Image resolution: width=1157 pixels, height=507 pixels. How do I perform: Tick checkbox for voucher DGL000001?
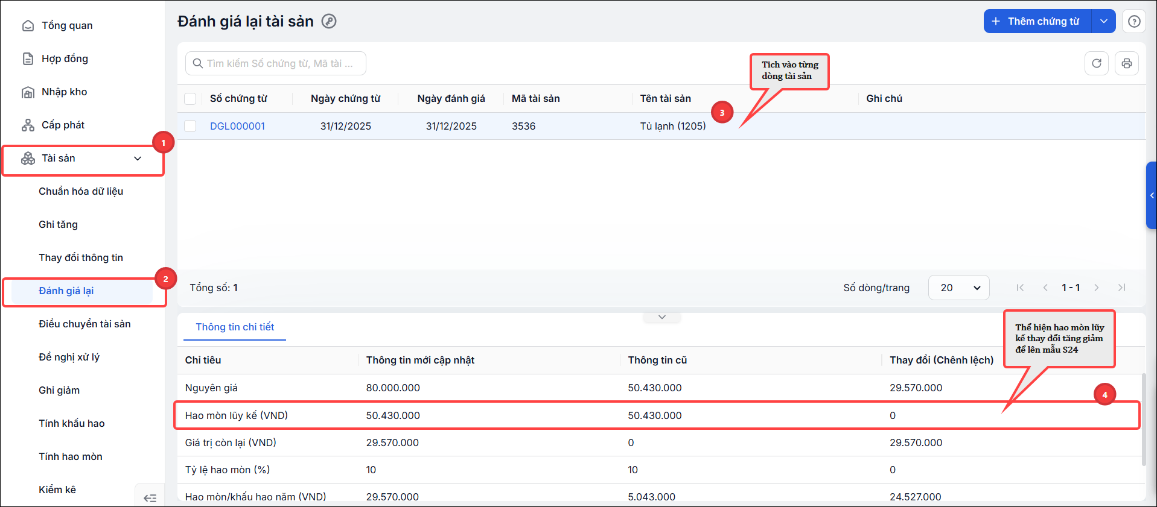coord(190,126)
